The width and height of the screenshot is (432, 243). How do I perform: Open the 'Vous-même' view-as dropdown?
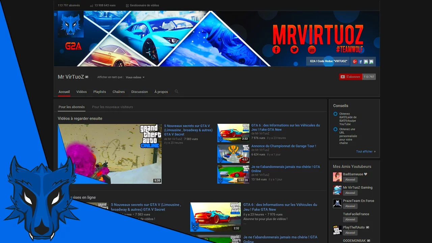(135, 77)
